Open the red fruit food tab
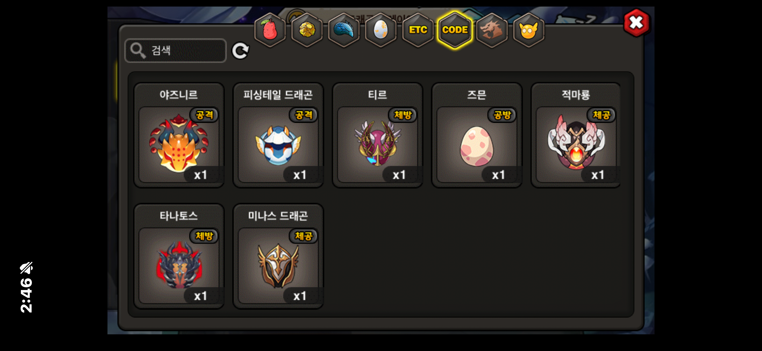Viewport: 762px width, 351px height. click(x=270, y=30)
